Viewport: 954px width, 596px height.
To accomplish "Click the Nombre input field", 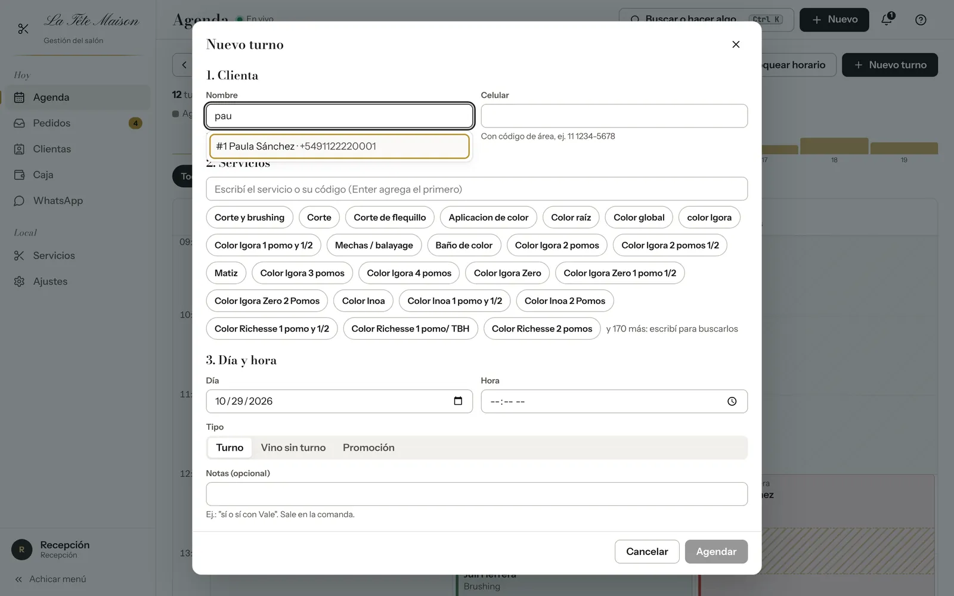I will (x=339, y=116).
